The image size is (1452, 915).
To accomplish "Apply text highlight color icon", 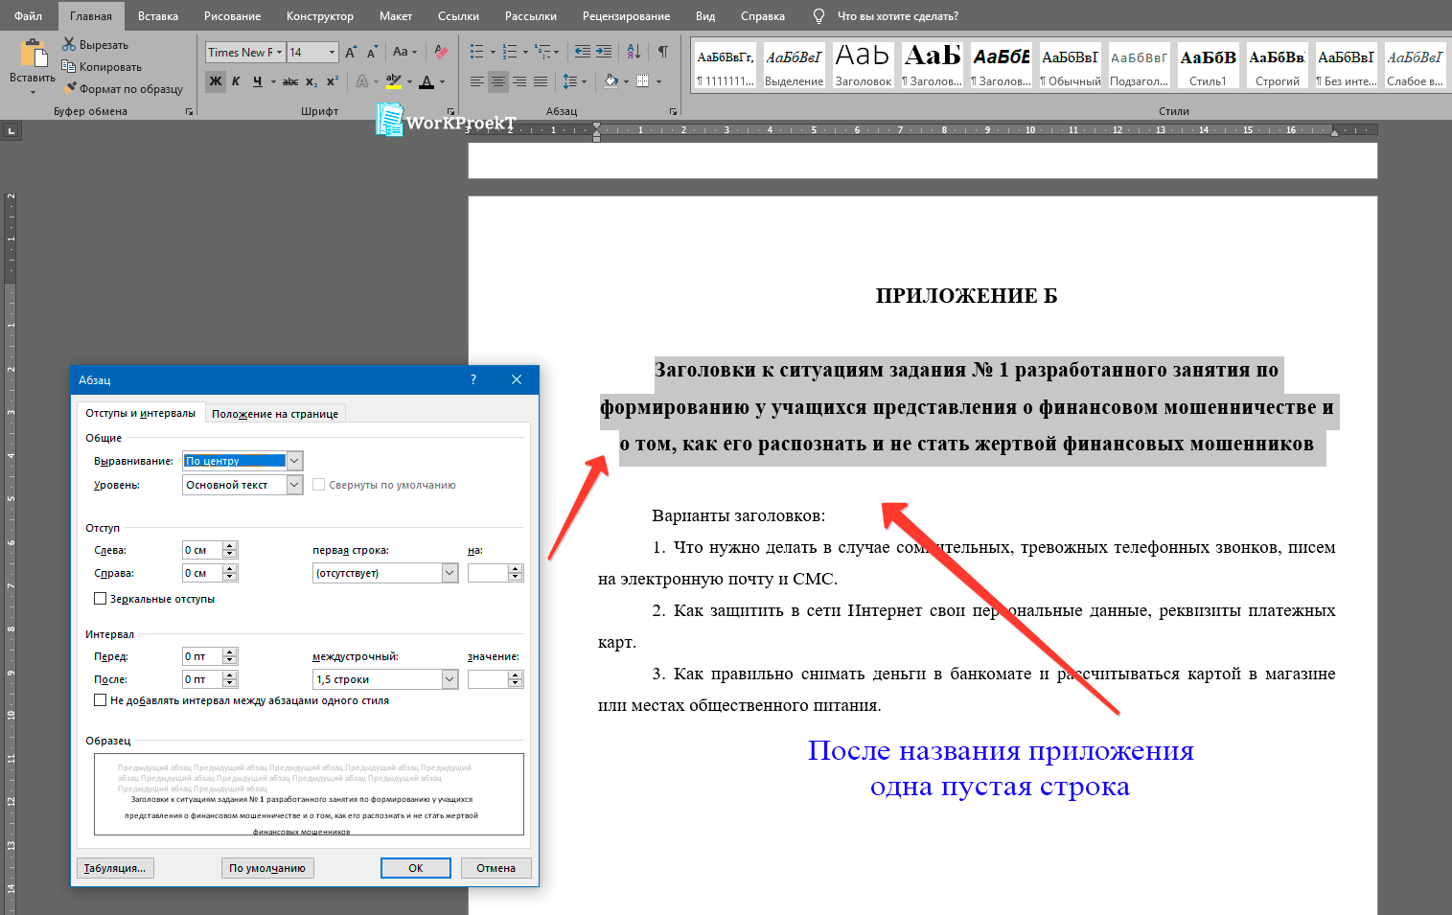I will (395, 81).
